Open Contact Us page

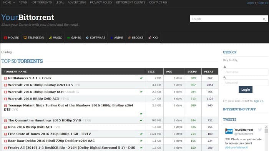tap(158, 2)
